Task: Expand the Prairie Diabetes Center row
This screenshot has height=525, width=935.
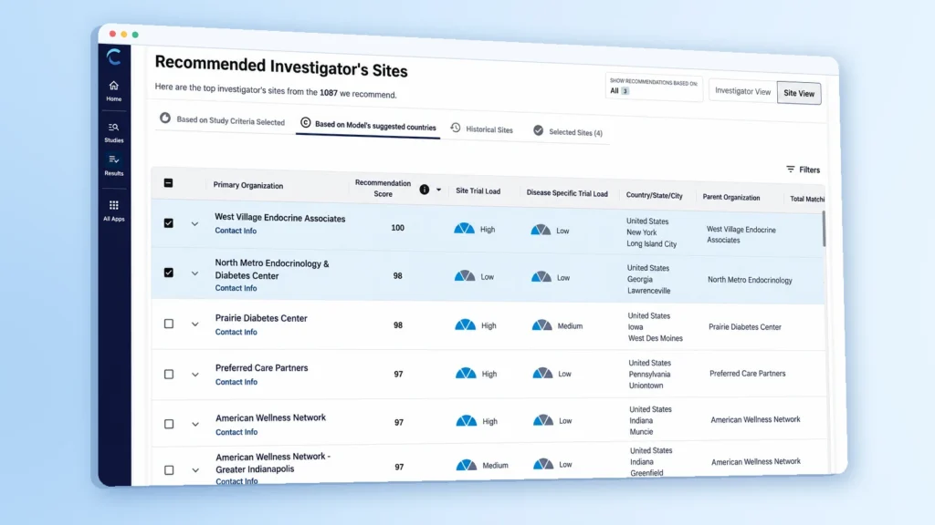Action: [195, 324]
